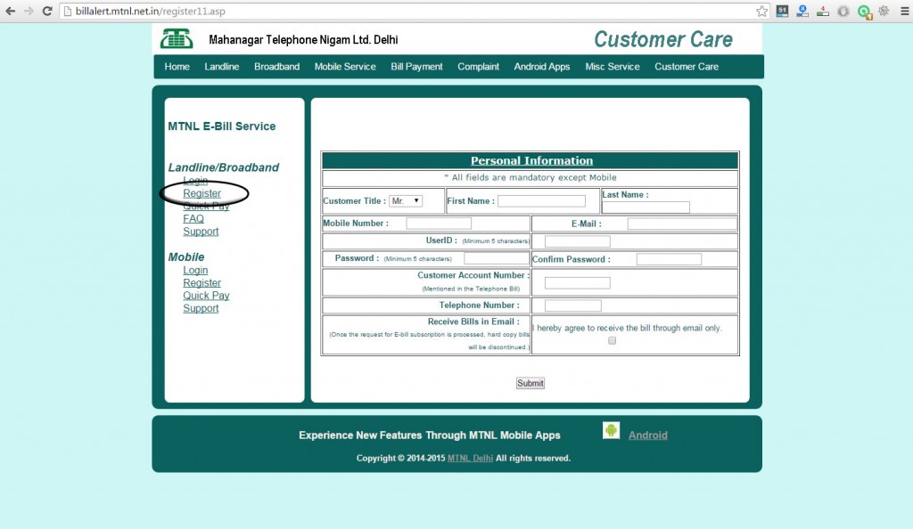This screenshot has width=913, height=529.
Task: Open the Home menu item
Action: [x=177, y=67]
